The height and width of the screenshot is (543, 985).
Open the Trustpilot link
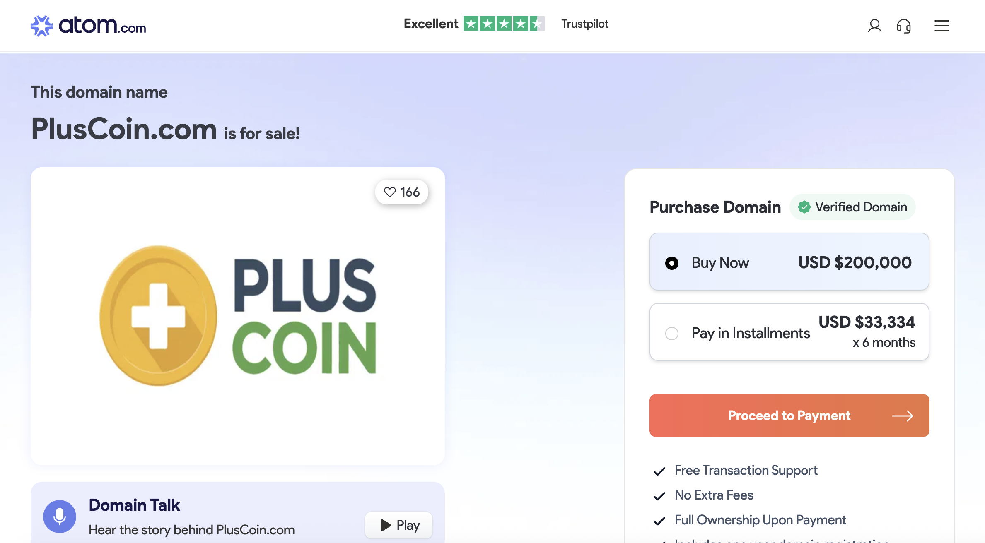point(584,24)
